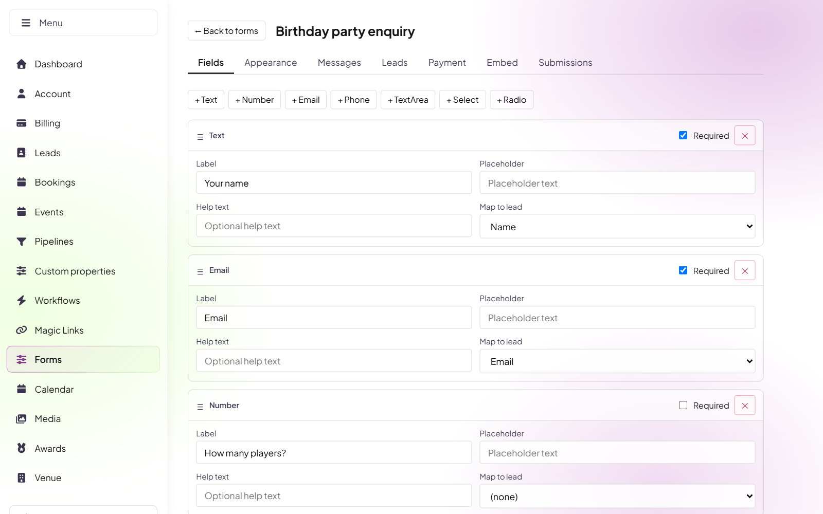
Task: Click the Media images icon
Action: (x=21, y=419)
